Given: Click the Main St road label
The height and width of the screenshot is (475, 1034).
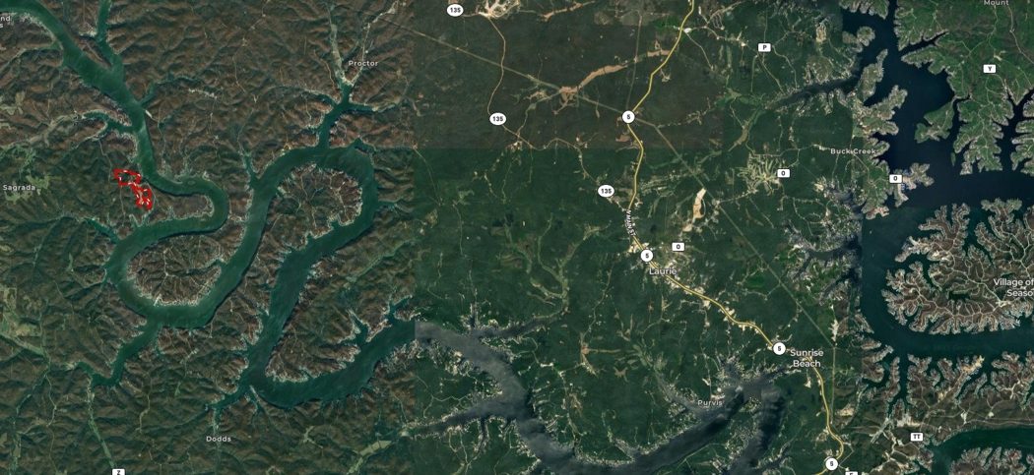Looking at the screenshot, I should (x=629, y=224).
